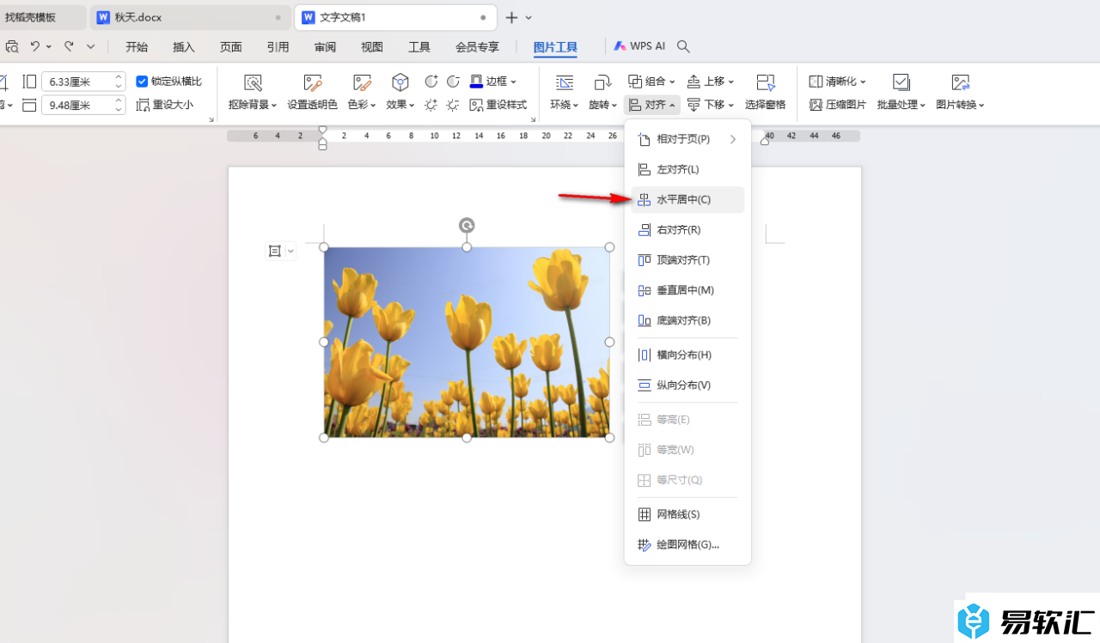Toggle Lock Aspect Ratio (锁定纵横比) checkbox

pyautogui.click(x=143, y=82)
